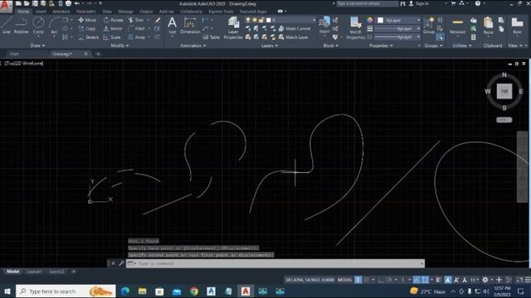Open Chrome from the taskbar
The width and height of the screenshot is (531, 298).
tap(194, 291)
